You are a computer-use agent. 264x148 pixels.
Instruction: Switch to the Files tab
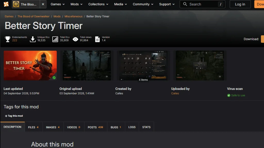click(33, 127)
